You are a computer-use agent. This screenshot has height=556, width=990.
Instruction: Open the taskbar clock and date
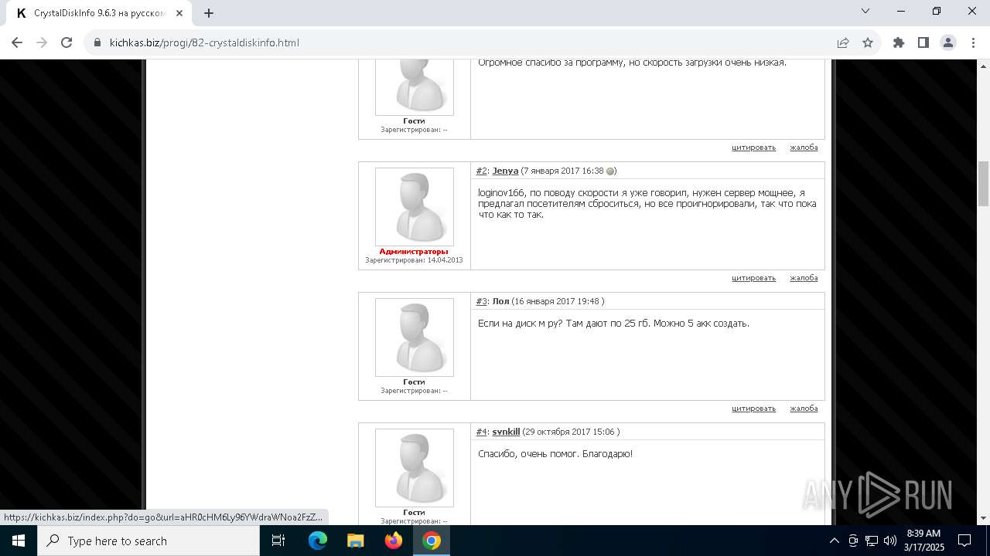924,541
